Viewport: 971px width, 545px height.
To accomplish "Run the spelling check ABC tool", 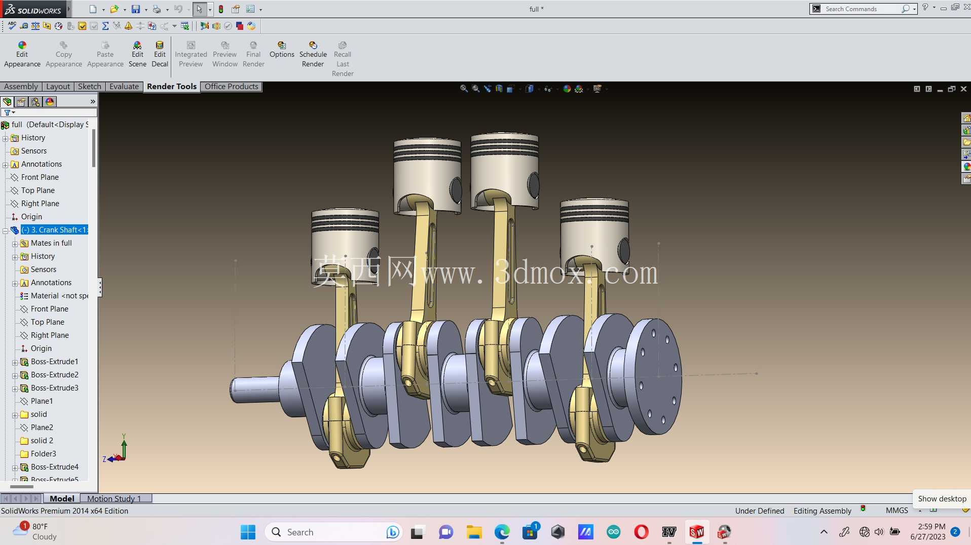I will tap(12, 26).
